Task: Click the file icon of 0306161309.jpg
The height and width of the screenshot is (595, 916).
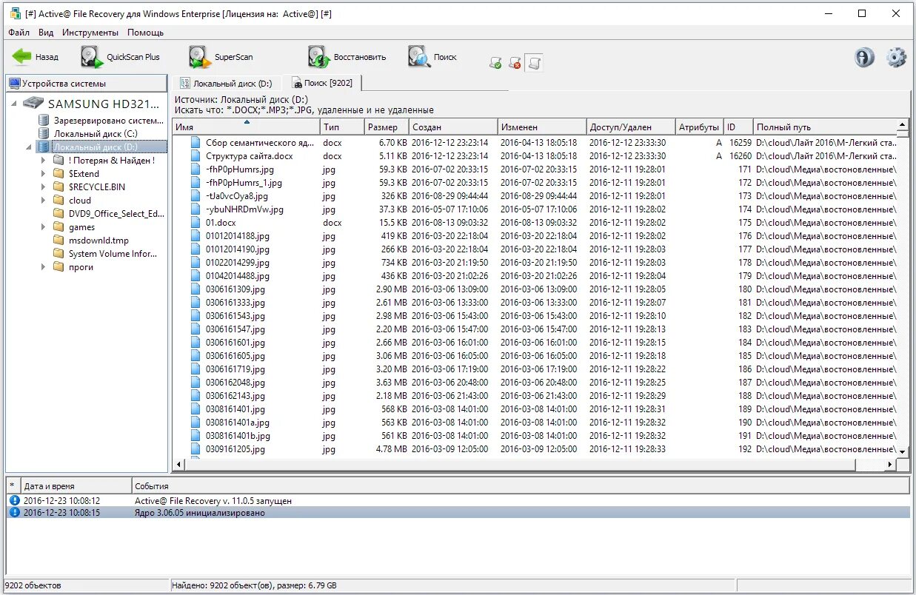Action: click(x=195, y=289)
